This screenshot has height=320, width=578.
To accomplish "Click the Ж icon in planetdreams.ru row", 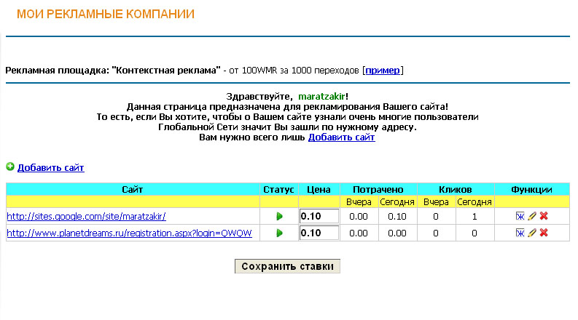I will click(520, 233).
